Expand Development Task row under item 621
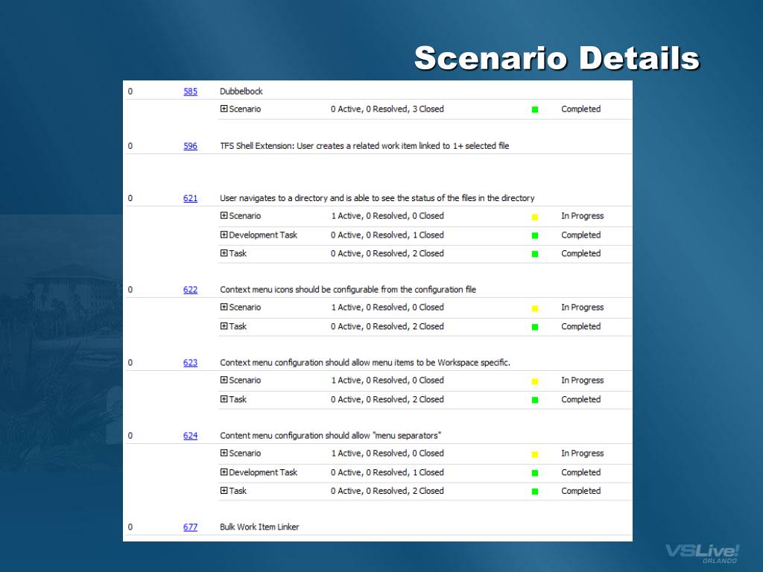Viewport: 763px width, 572px height. pyautogui.click(x=224, y=235)
